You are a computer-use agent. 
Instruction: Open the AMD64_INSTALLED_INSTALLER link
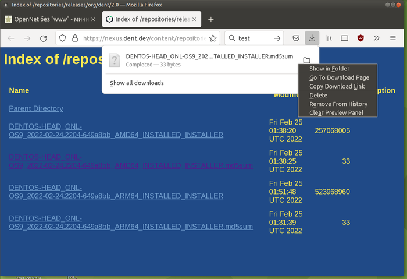(x=116, y=130)
